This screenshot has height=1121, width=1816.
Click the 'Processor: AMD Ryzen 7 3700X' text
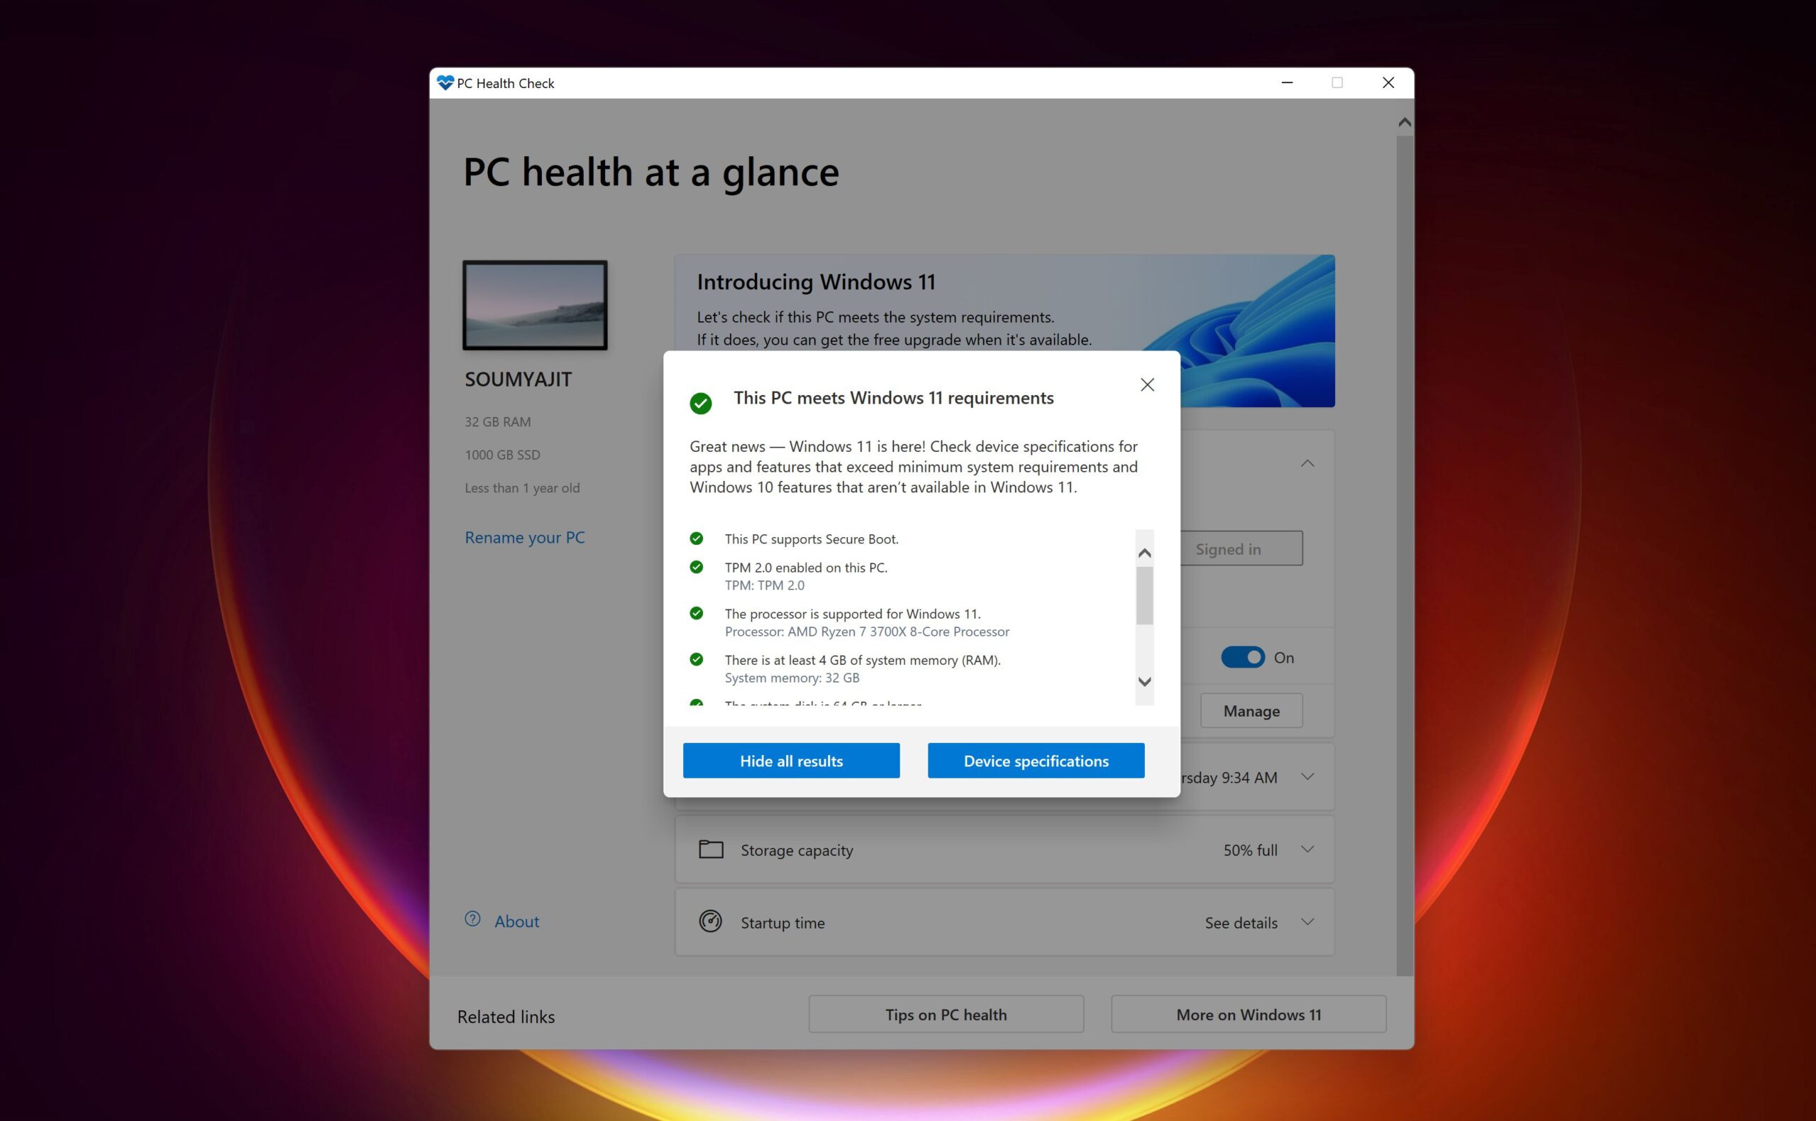point(866,631)
